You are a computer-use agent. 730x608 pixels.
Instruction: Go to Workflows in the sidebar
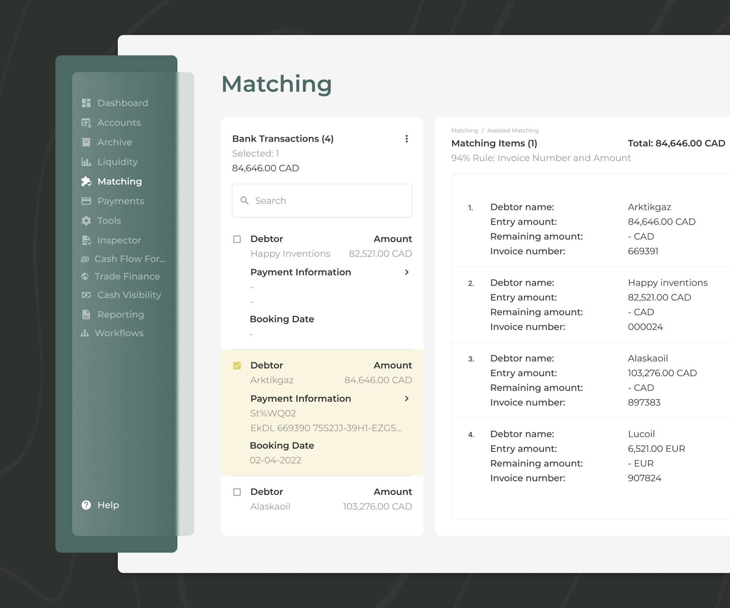click(119, 333)
